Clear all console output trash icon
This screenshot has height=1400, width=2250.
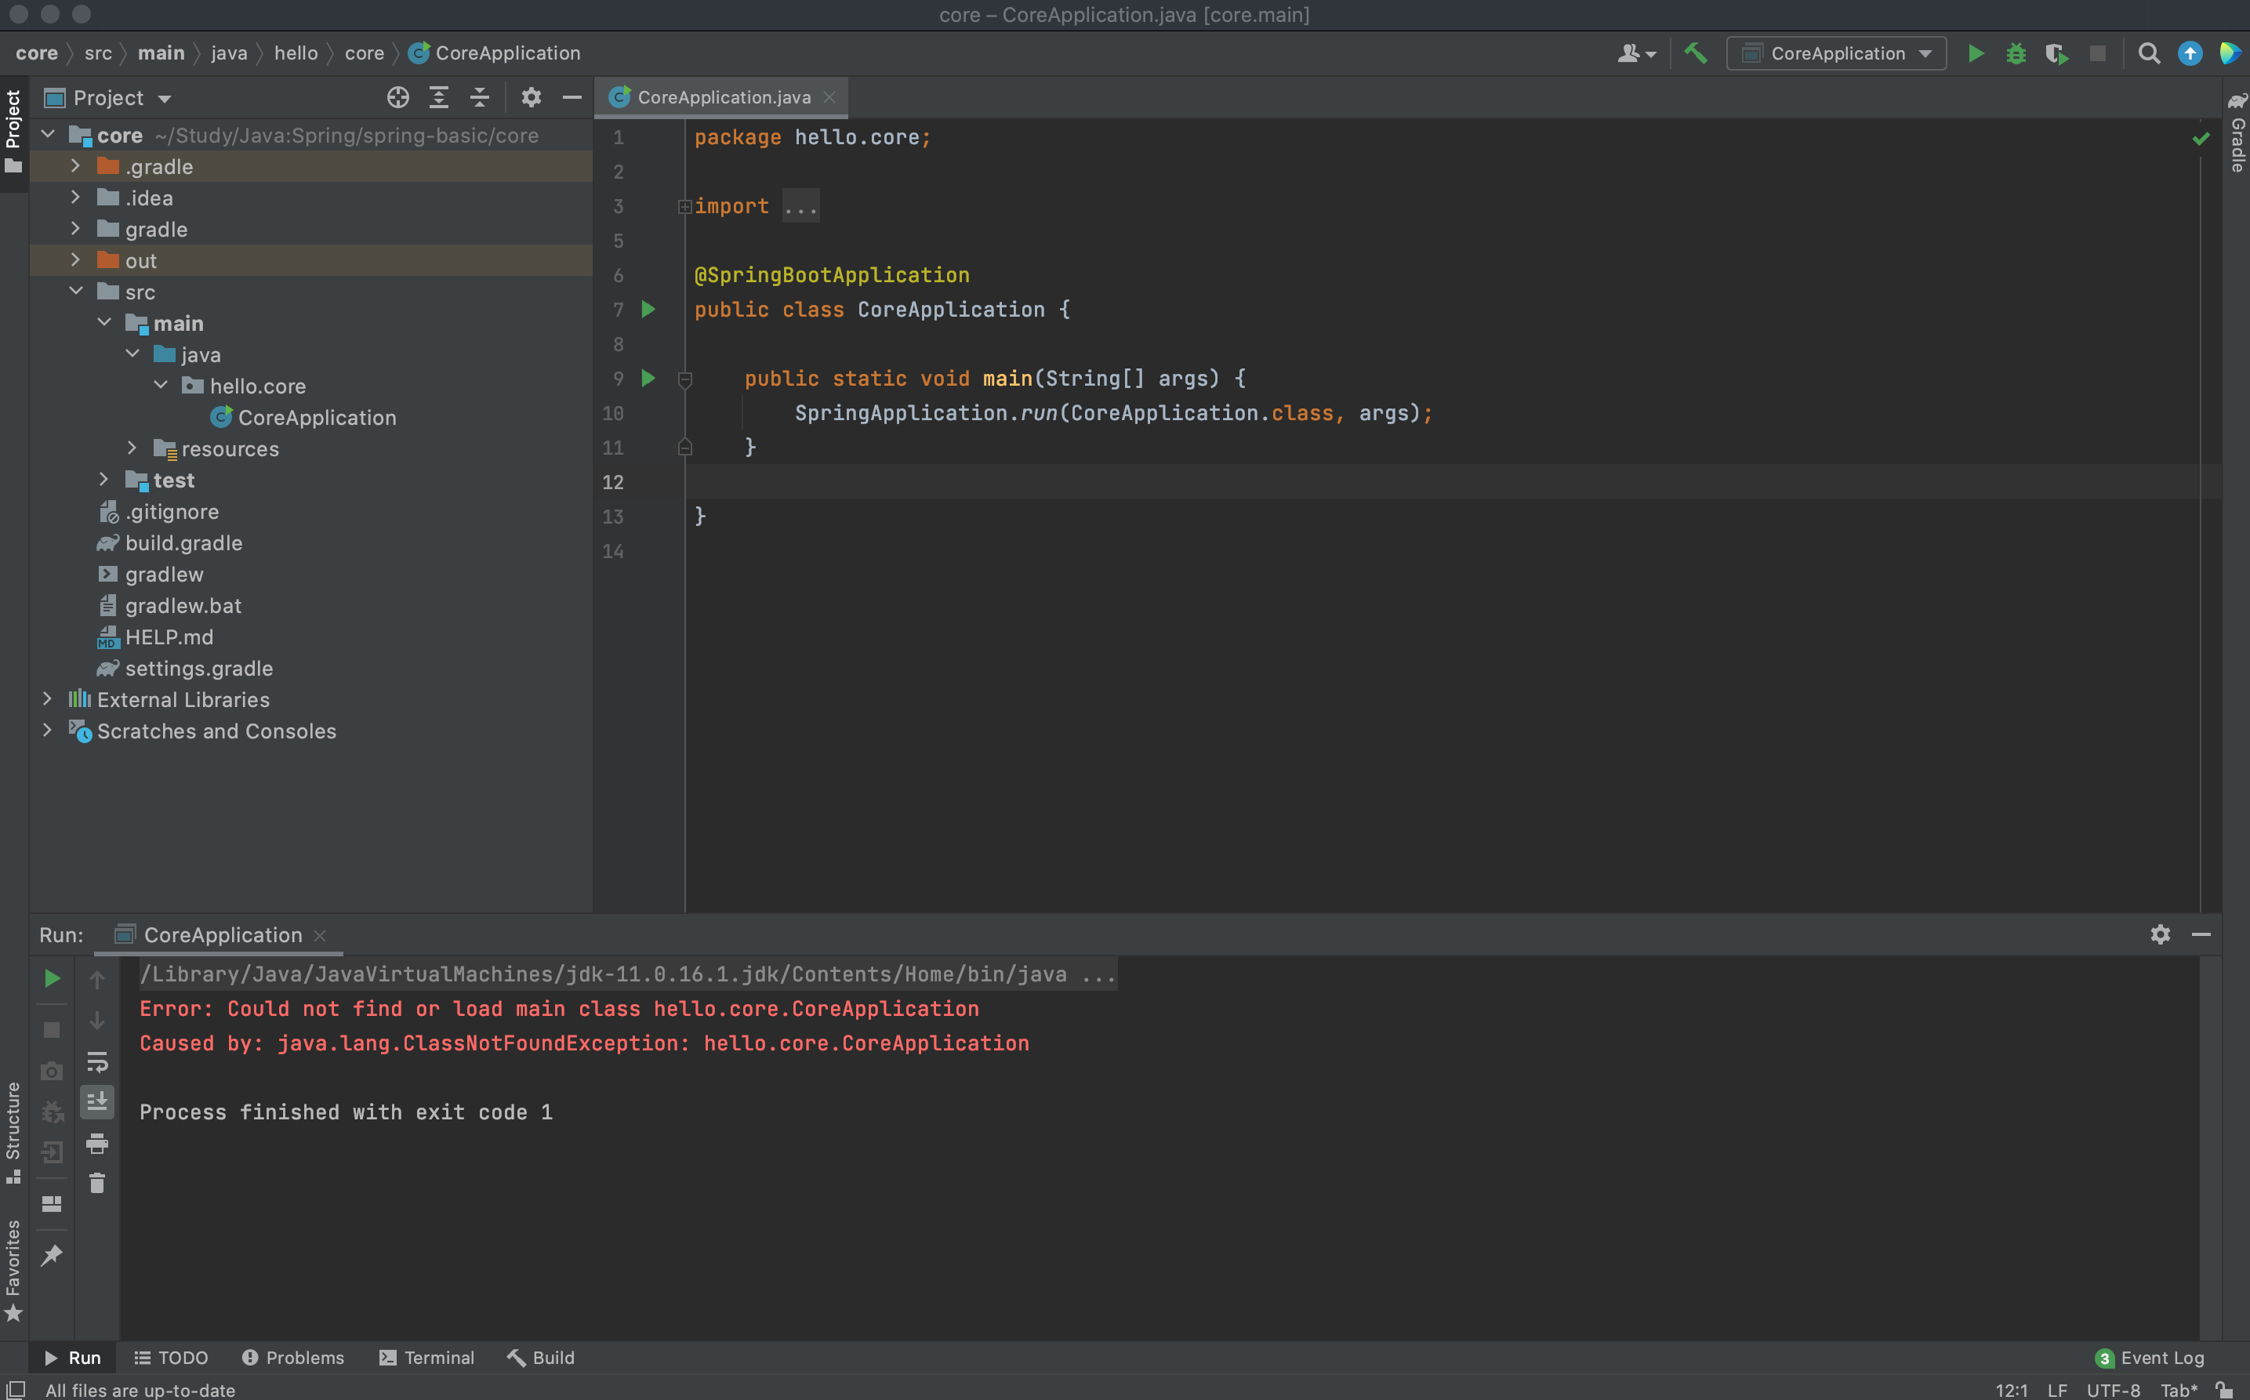(97, 1184)
